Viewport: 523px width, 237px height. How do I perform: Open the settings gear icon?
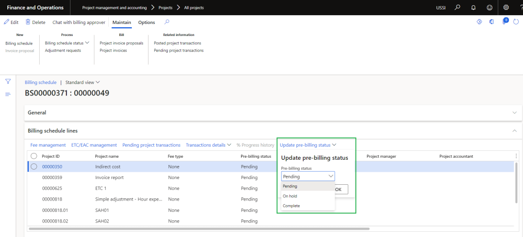506,8
